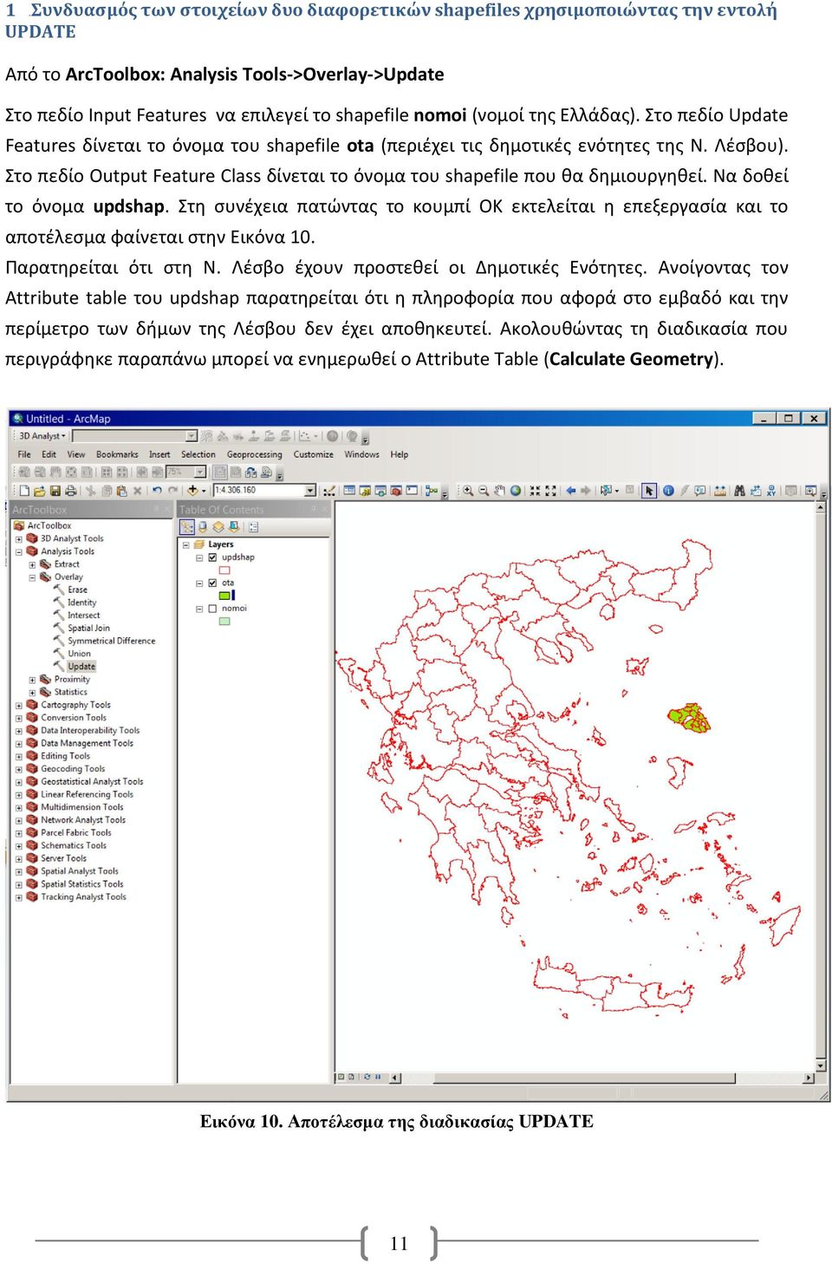832x1264 pixels.
Task: Click the 3D Analyst layer input field
Action: tap(133, 436)
